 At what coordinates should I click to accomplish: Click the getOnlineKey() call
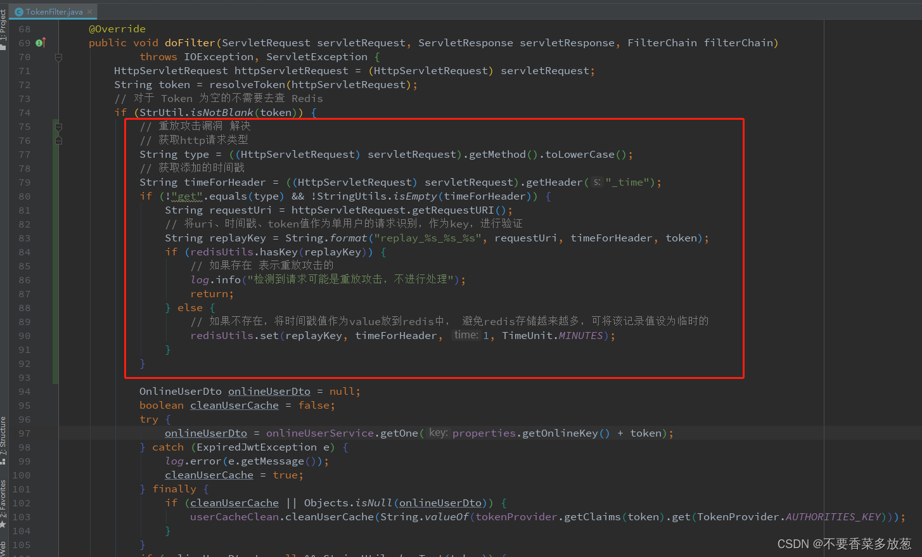click(566, 433)
